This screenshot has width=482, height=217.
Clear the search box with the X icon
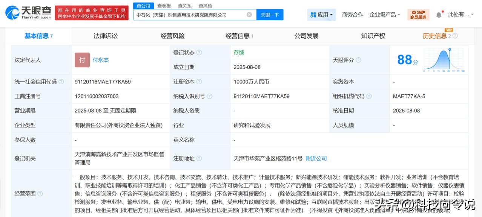(249, 15)
